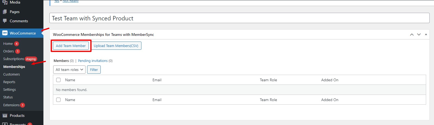Click the Media icon in sidebar
The height and width of the screenshot is (125, 434).
(5, 2)
